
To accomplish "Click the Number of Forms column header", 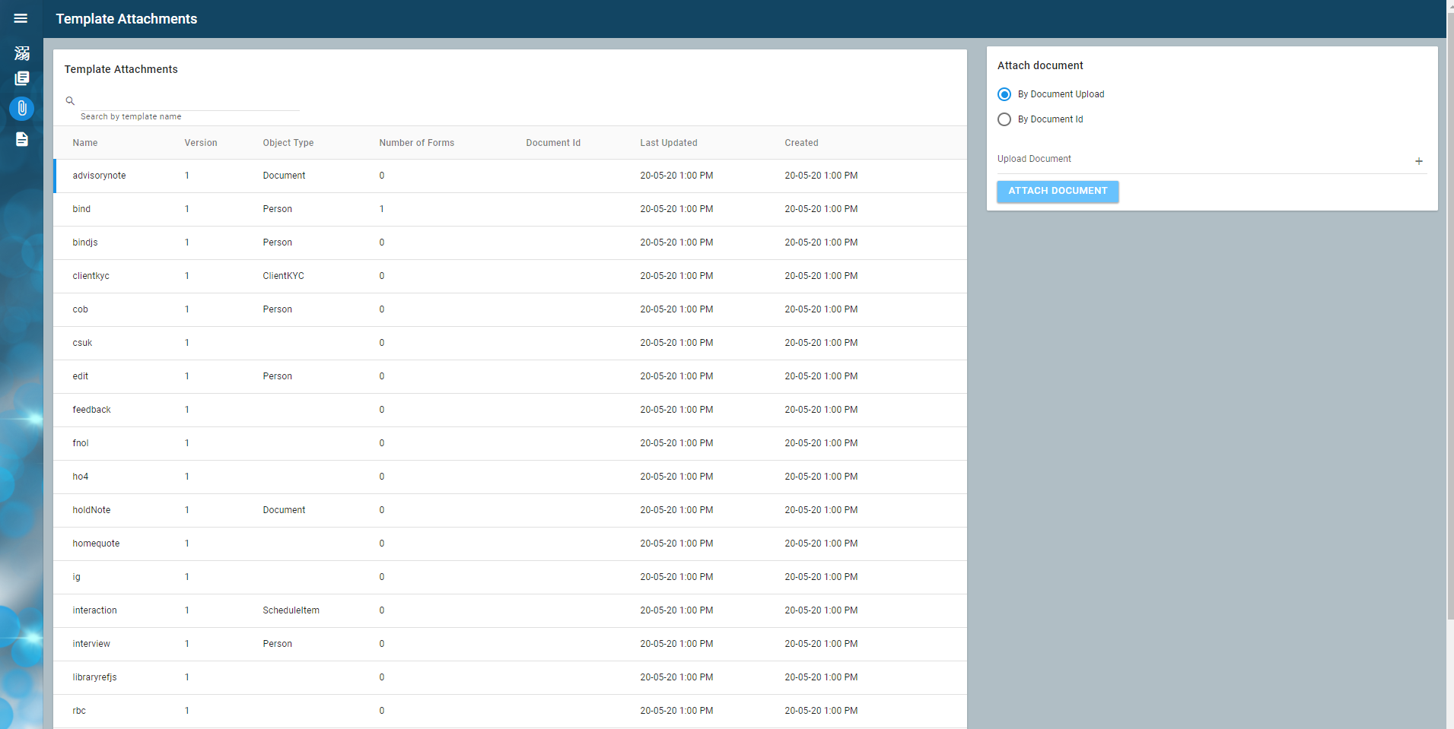I will 416,143.
